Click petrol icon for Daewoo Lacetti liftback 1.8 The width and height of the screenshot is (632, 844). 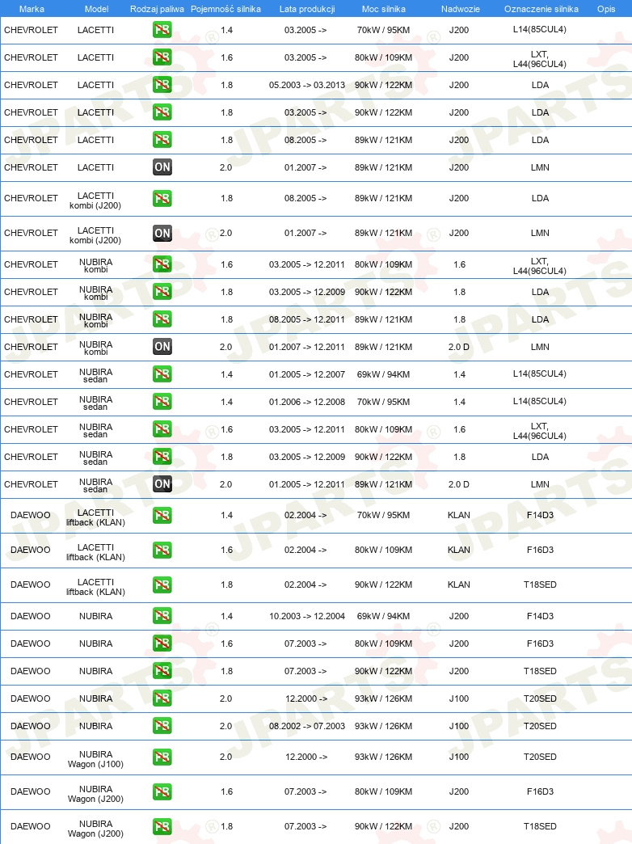162,584
